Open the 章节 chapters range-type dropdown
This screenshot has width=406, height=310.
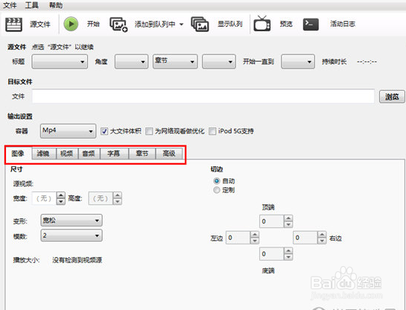pyautogui.click(x=175, y=61)
